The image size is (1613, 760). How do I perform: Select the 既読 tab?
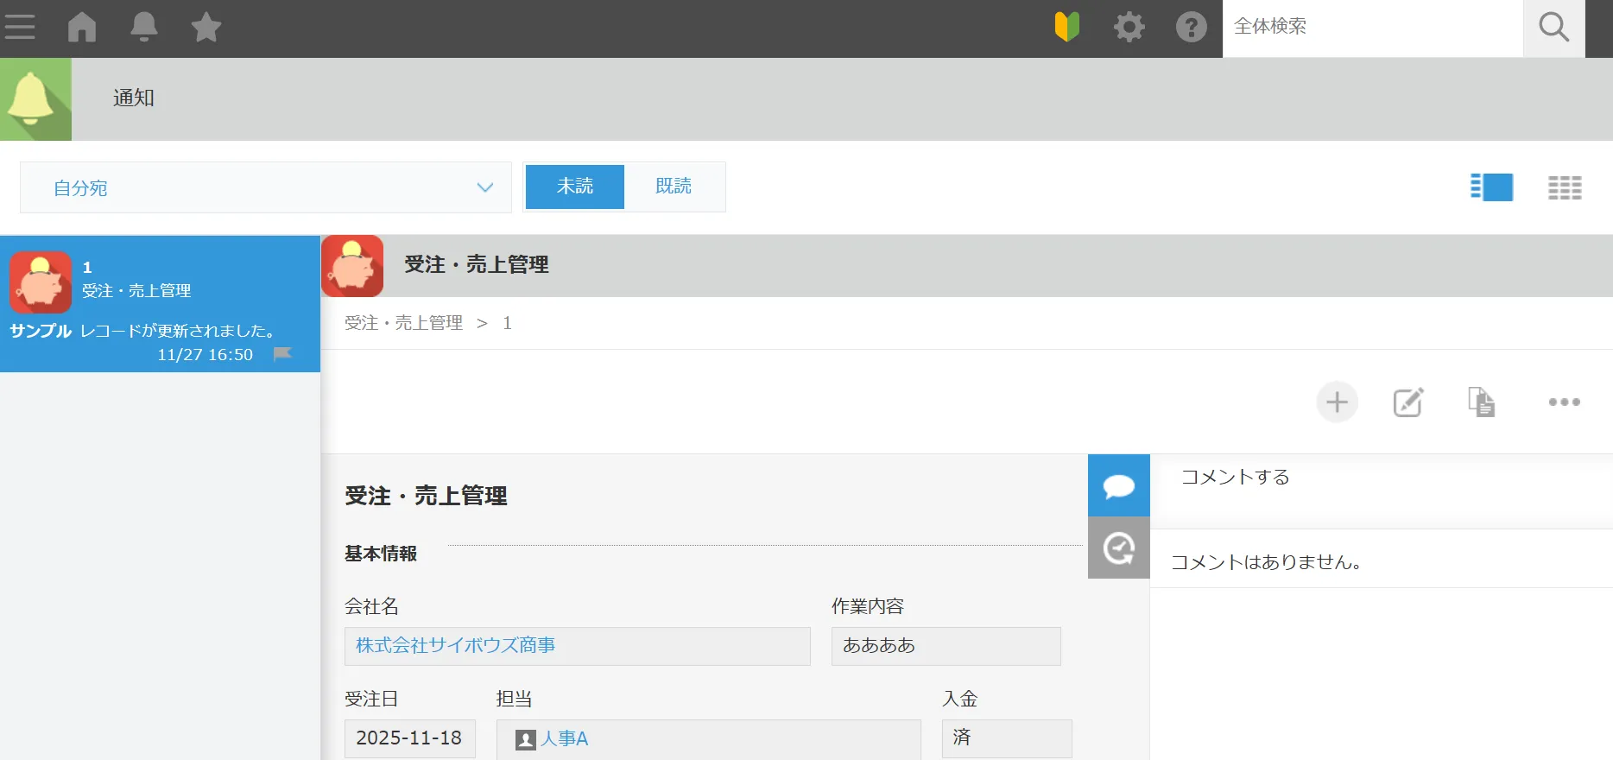click(x=674, y=187)
